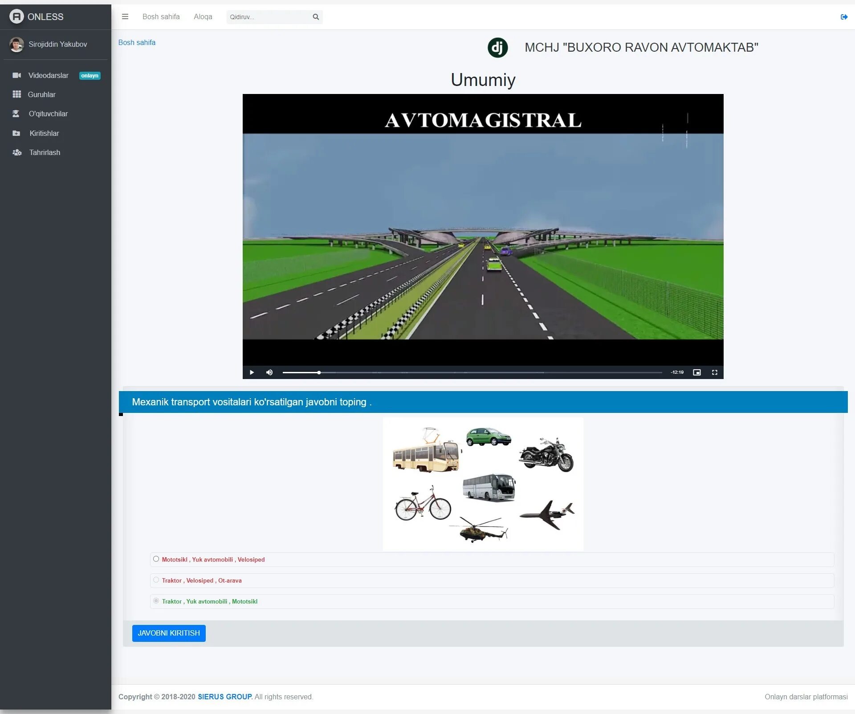Screen dimensions: 855x714
Task: Click the Kiritishlar folder-plus icon
Action: click(16, 133)
